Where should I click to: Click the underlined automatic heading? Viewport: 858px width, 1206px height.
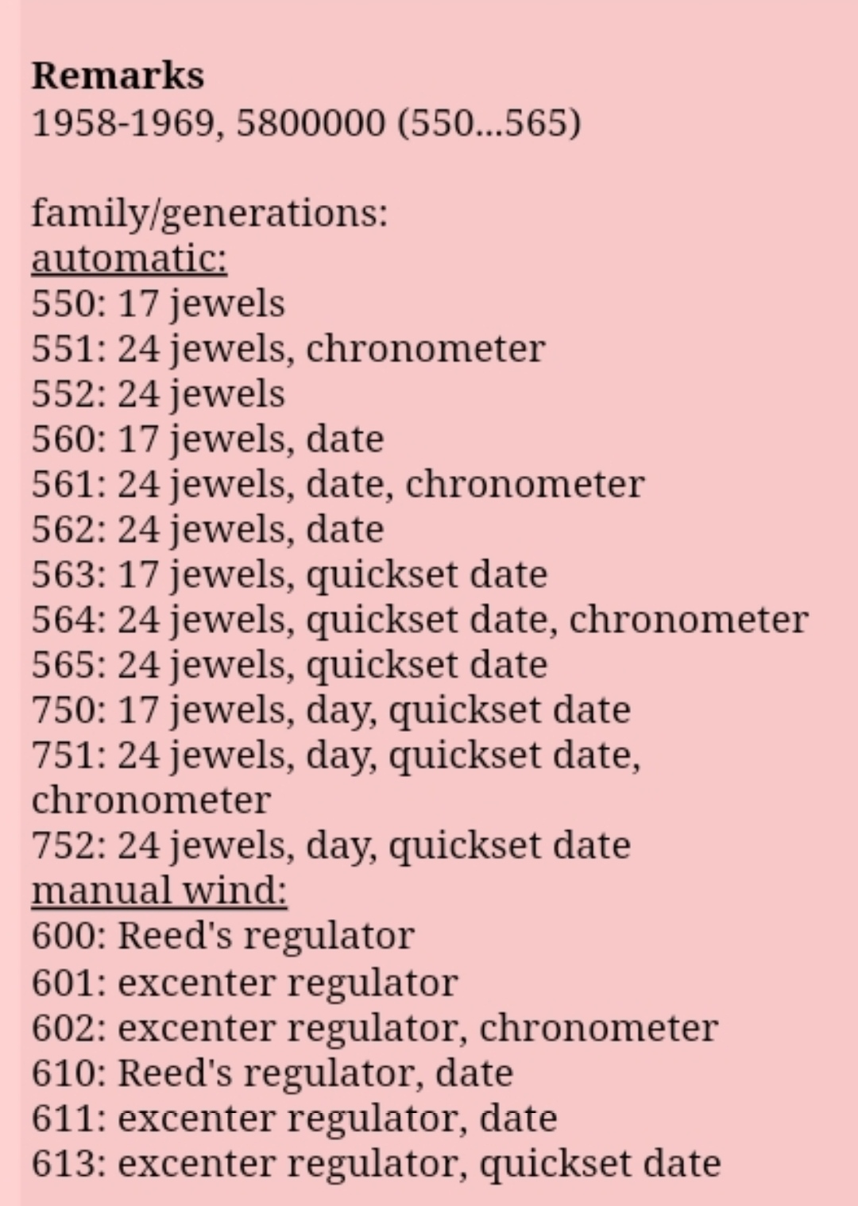point(129,258)
